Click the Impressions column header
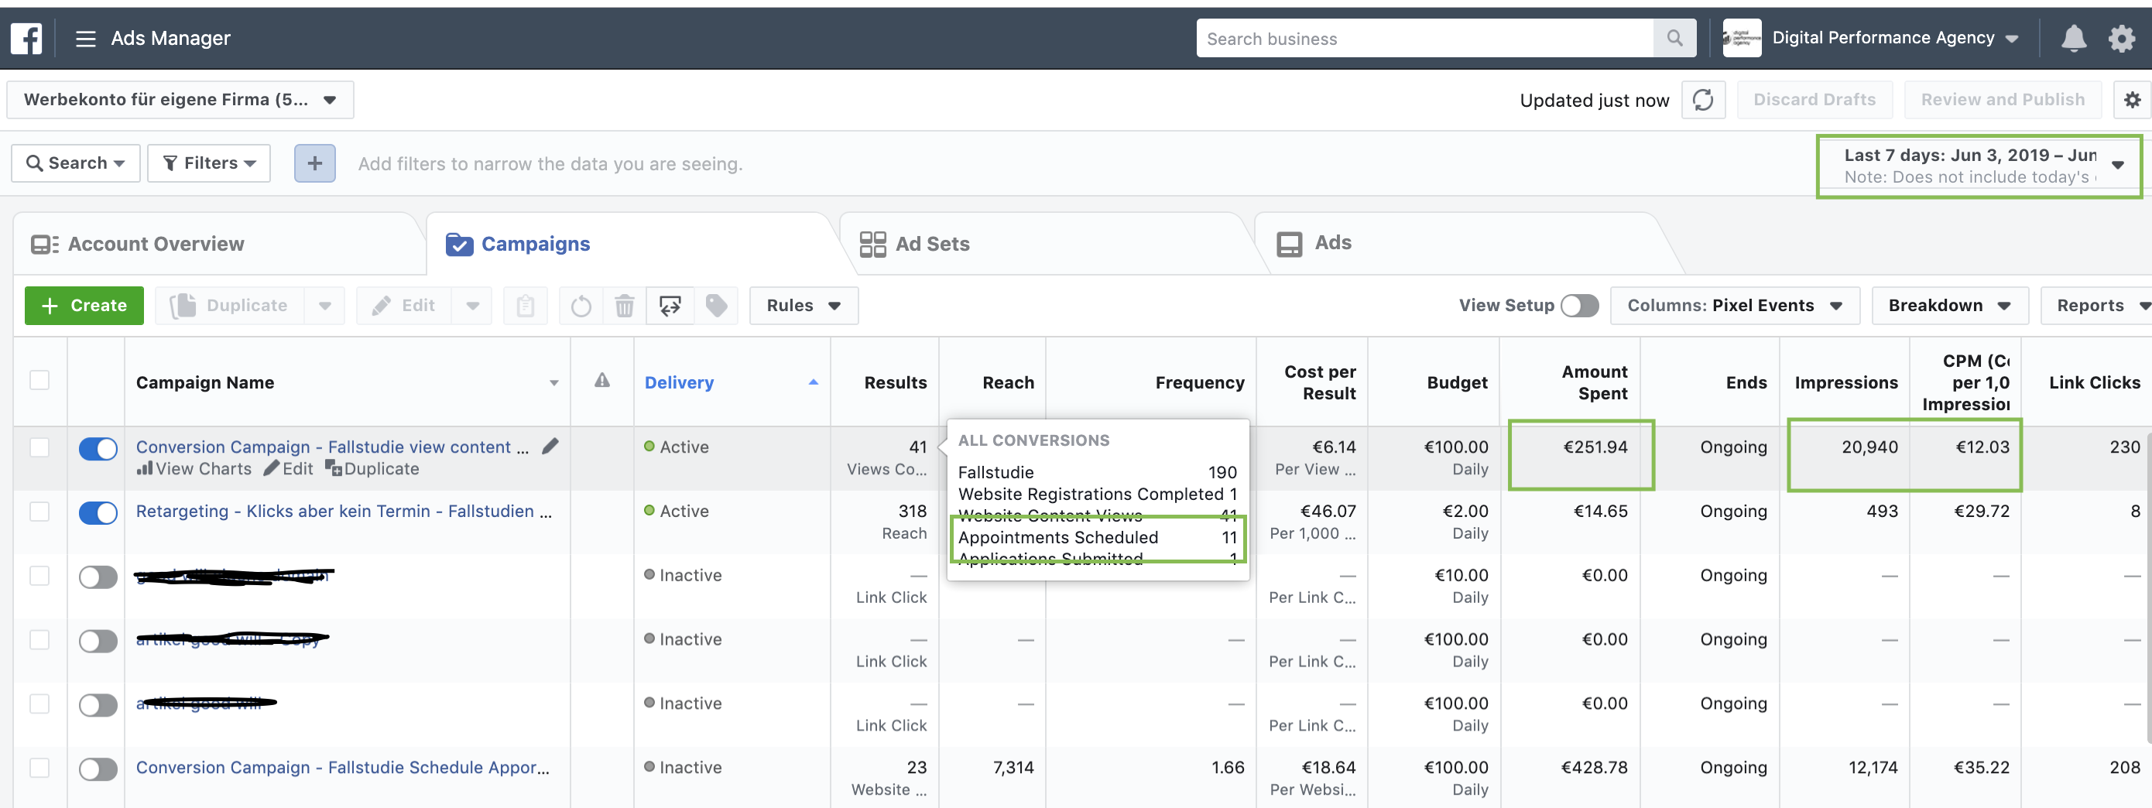Image resolution: width=2152 pixels, height=808 pixels. (1845, 382)
